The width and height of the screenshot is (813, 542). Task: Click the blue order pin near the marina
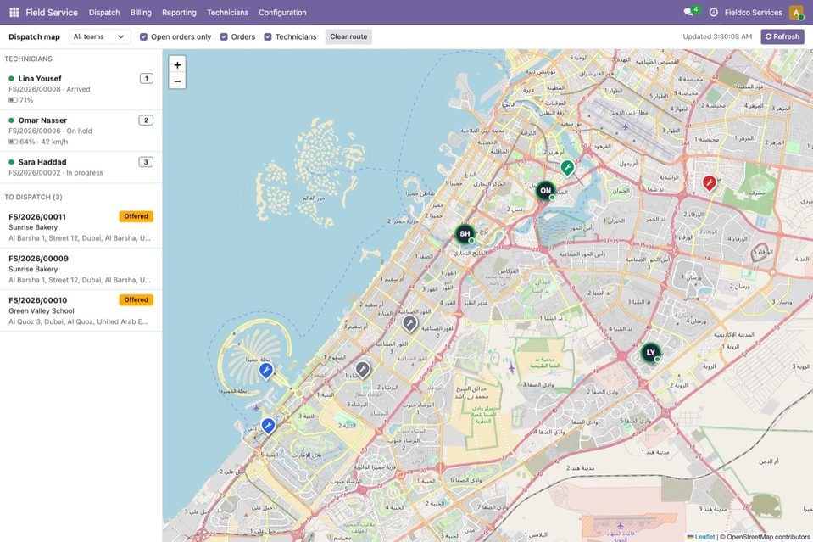[268, 426]
